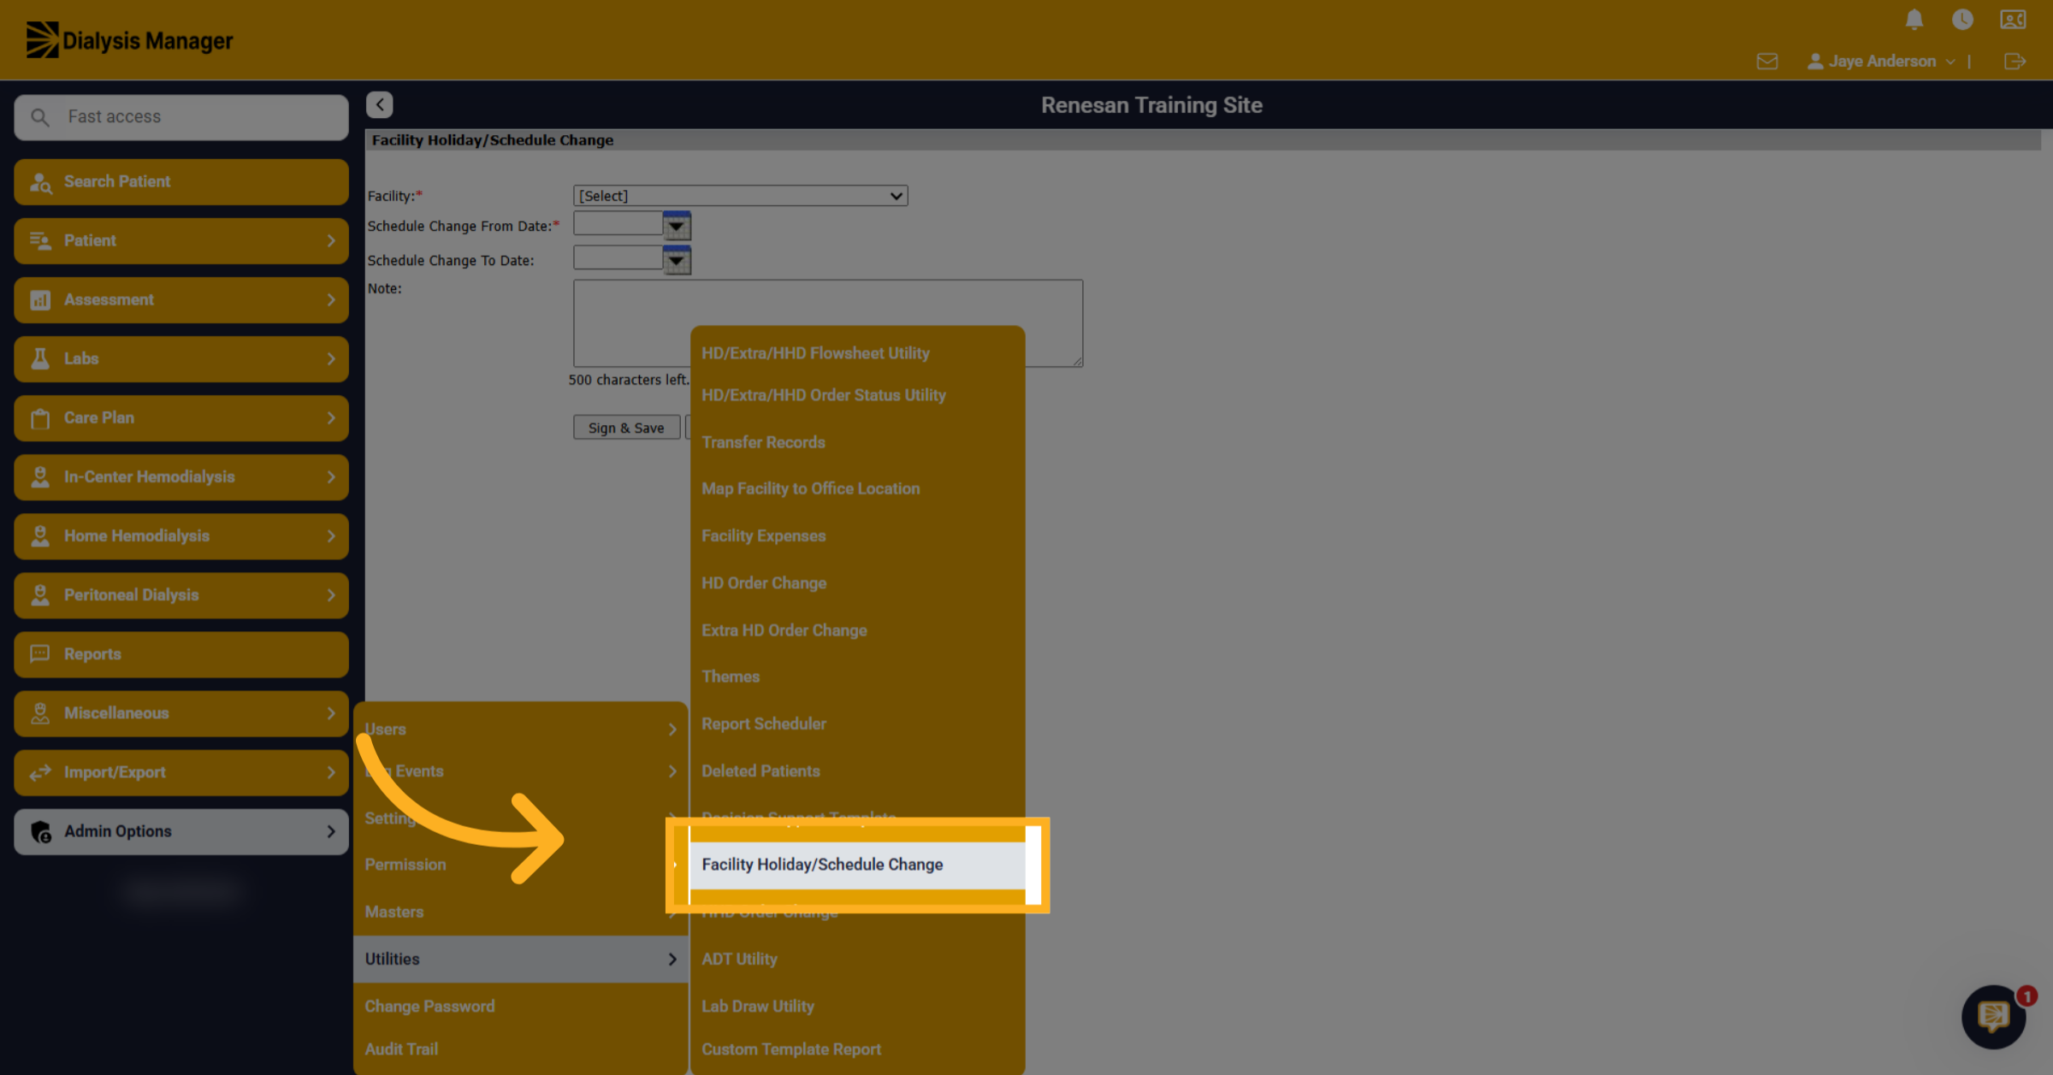Screen dimensions: 2053x1075
Task: Open the mail envelope icon
Action: 1767,62
